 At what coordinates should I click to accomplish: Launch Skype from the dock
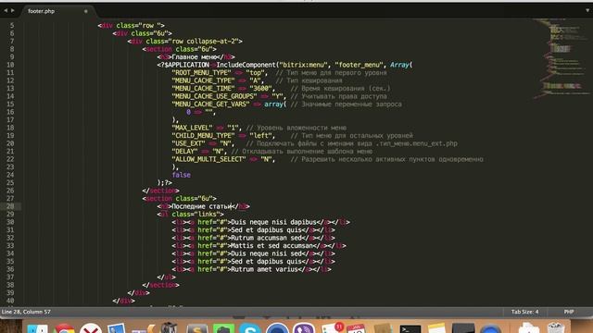tap(250, 328)
